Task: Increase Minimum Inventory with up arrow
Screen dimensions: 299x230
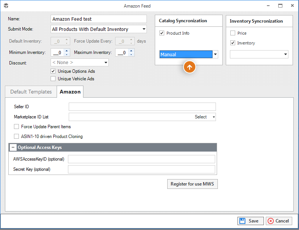Action: click(x=66, y=51)
